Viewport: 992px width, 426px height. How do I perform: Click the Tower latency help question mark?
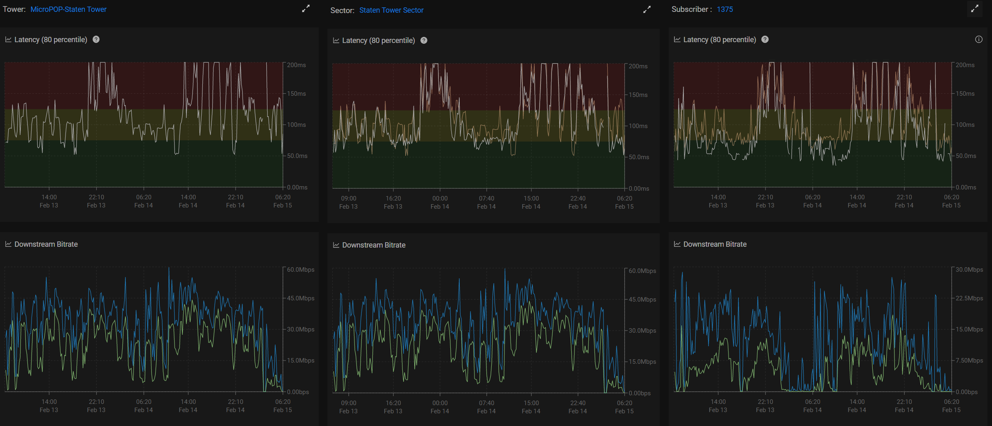tap(96, 40)
